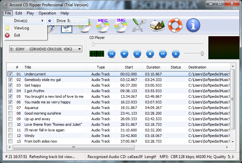
Task: Uncheck track 01 Undercurrent checkbox
Action: click(10, 74)
